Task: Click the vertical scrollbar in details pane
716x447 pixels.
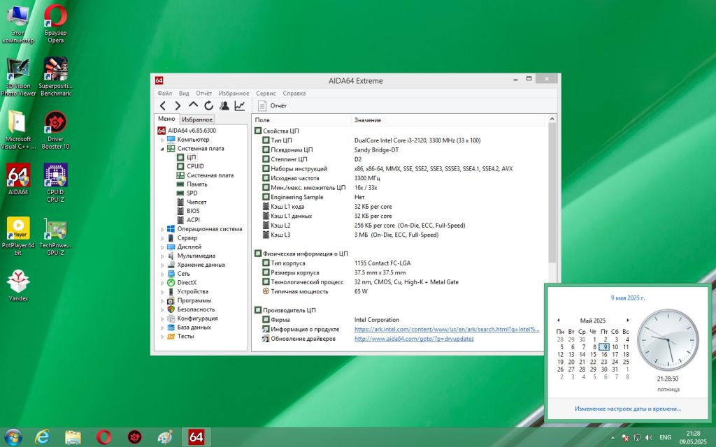Action: coord(552,193)
